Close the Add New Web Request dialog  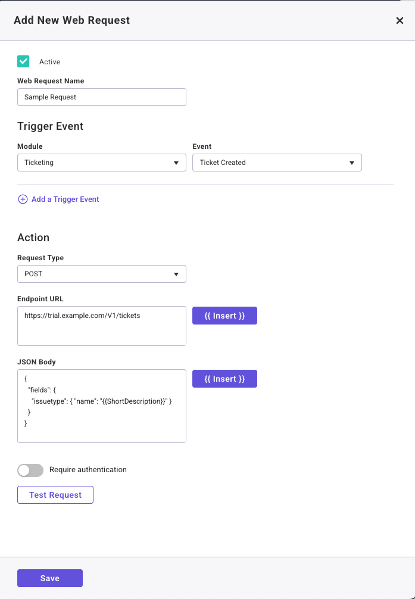tap(400, 21)
